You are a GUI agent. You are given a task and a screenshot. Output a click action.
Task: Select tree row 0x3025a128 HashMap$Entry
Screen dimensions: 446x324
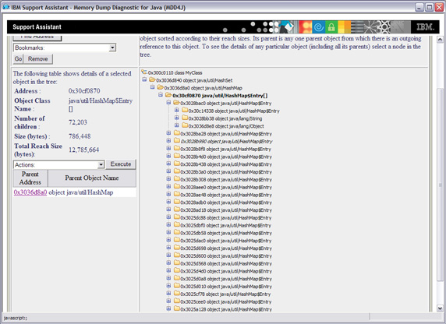point(226,309)
